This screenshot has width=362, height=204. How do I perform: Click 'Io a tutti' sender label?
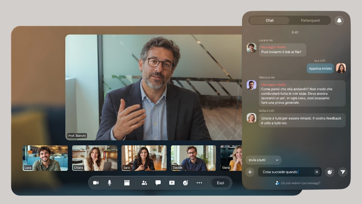[320, 61]
